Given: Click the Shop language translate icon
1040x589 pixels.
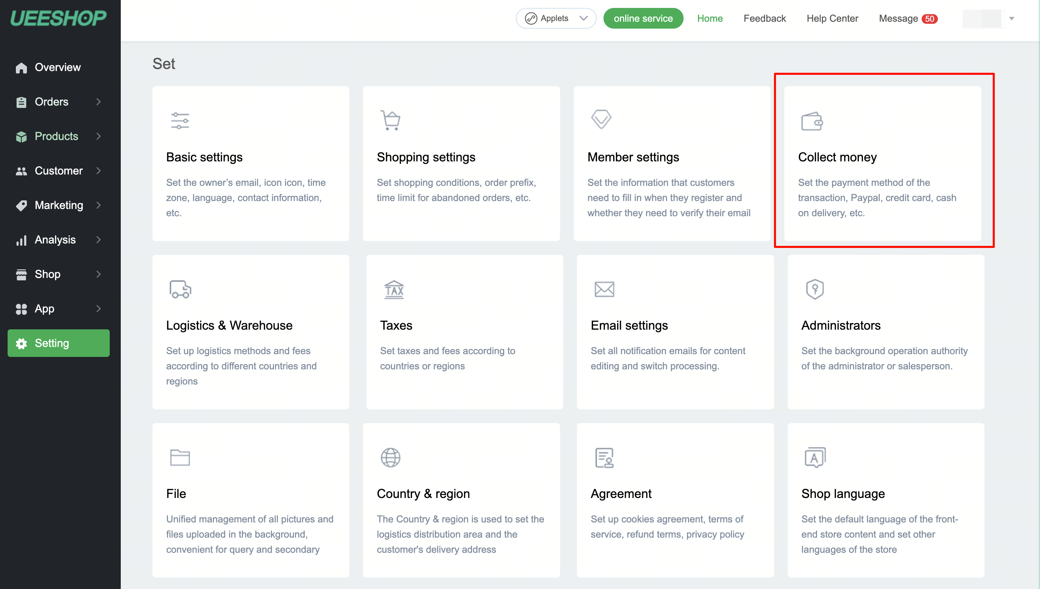Looking at the screenshot, I should (815, 458).
